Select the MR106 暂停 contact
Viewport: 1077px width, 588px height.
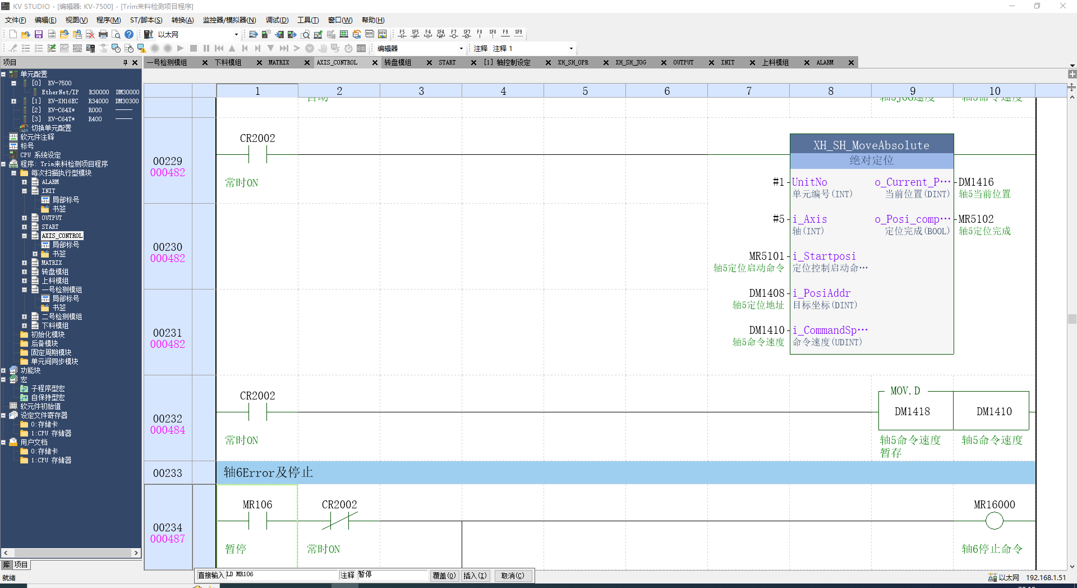coord(257,522)
